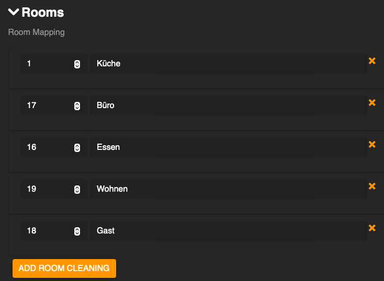This screenshot has width=384, height=281.
Task: Click stepper arrows for room ID 18
Action: coord(77,231)
